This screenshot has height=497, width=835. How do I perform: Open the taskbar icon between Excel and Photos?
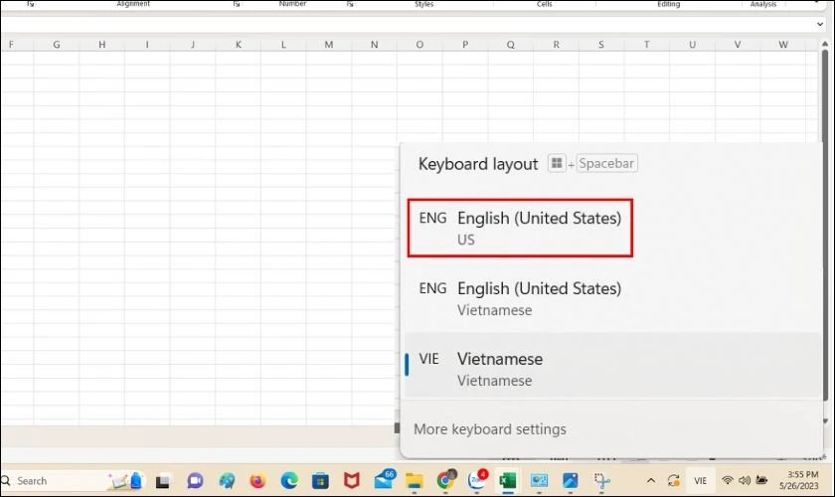[539, 481]
